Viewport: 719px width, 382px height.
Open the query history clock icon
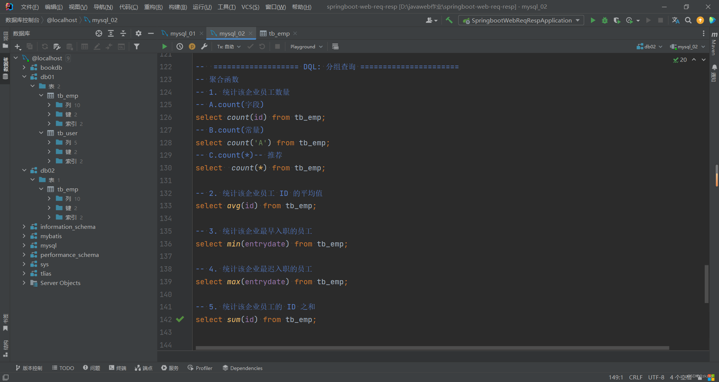coord(179,46)
